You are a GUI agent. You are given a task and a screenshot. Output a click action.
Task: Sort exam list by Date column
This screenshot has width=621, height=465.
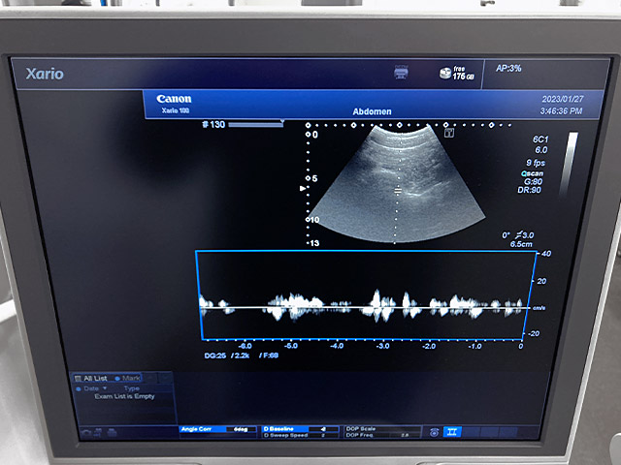(x=91, y=388)
